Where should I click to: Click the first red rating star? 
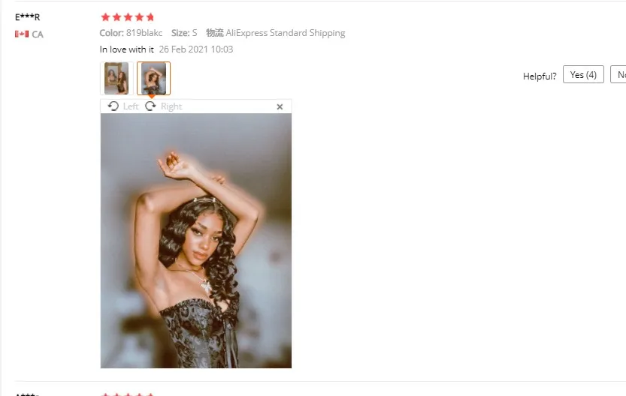point(105,17)
